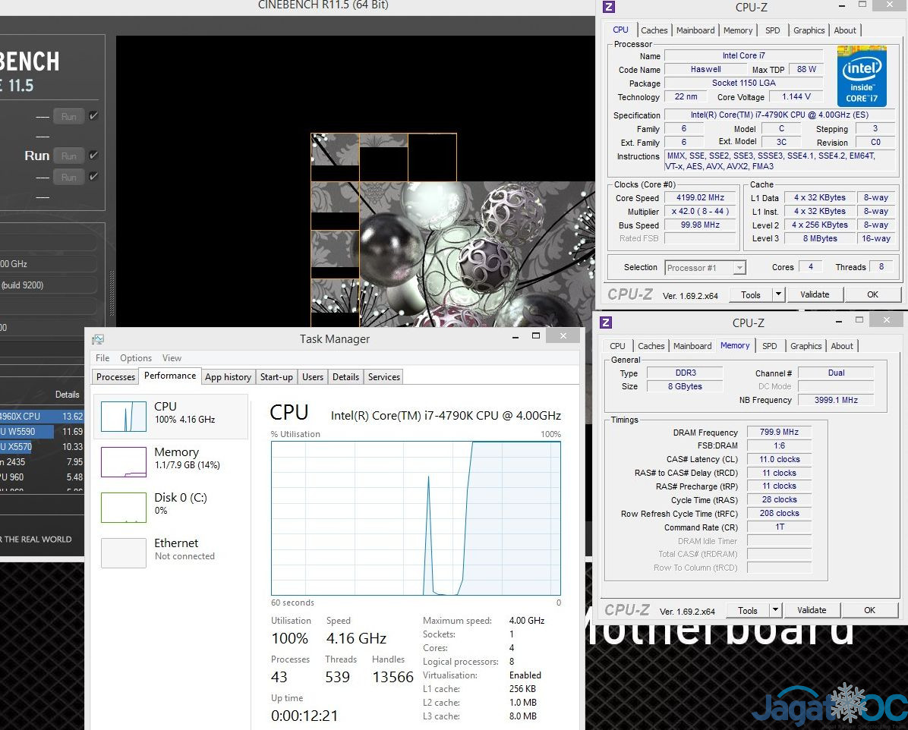Screen dimensions: 908x730
Task: Expand Tools dropdown arrow in upper CPU-Z
Action: pos(778,294)
